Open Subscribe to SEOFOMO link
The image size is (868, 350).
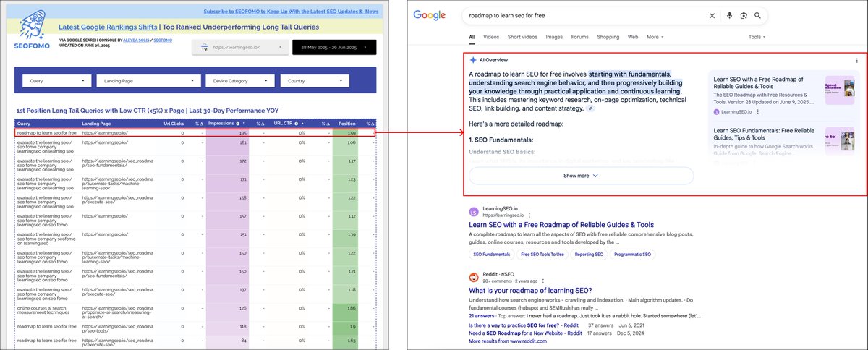(x=291, y=12)
